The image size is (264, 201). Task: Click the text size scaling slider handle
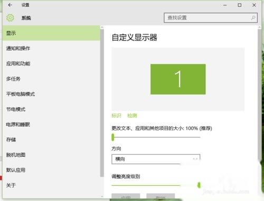pos(113,137)
